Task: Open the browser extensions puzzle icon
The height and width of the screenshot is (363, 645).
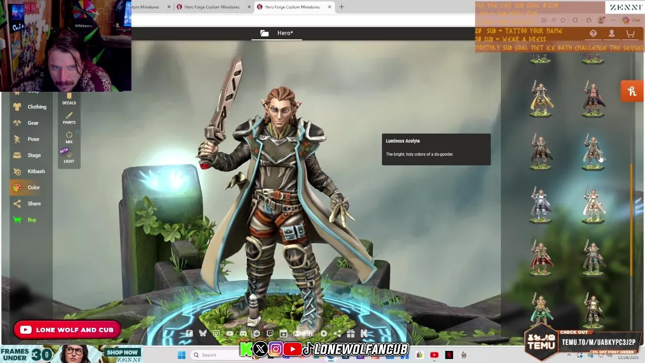Action: click(x=575, y=21)
